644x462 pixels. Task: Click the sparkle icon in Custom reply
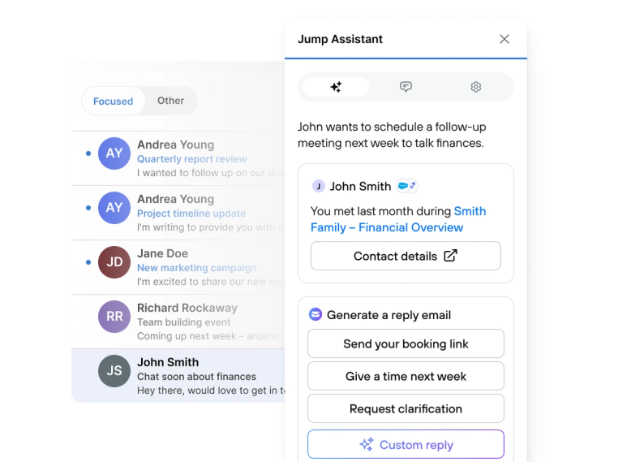point(367,444)
